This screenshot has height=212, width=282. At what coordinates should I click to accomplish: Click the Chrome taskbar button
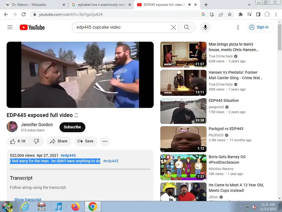(x=93, y=206)
